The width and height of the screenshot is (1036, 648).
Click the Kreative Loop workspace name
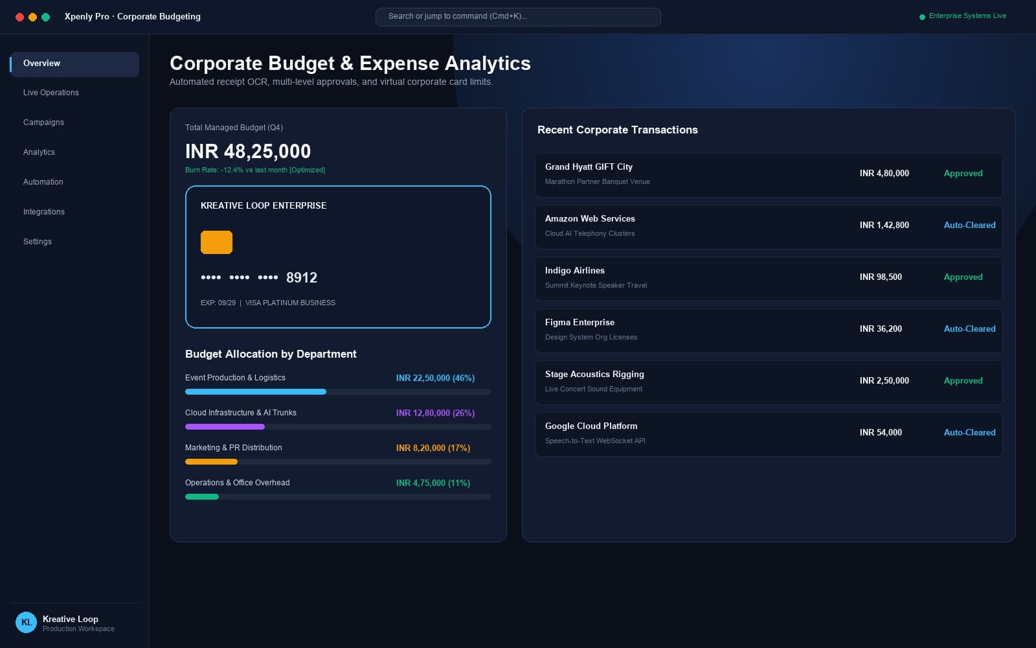71,619
